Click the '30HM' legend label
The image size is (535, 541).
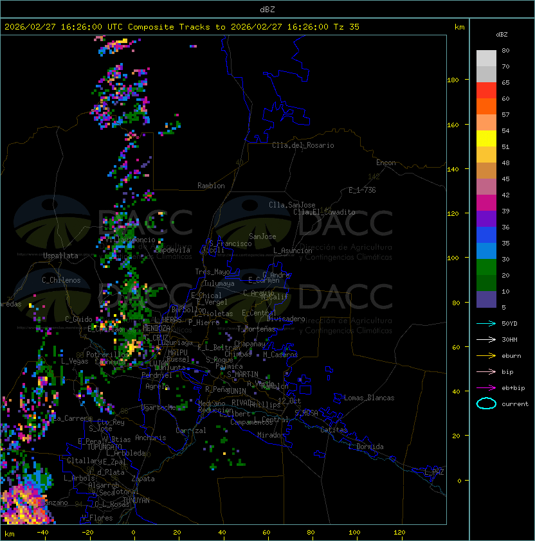[509, 339]
